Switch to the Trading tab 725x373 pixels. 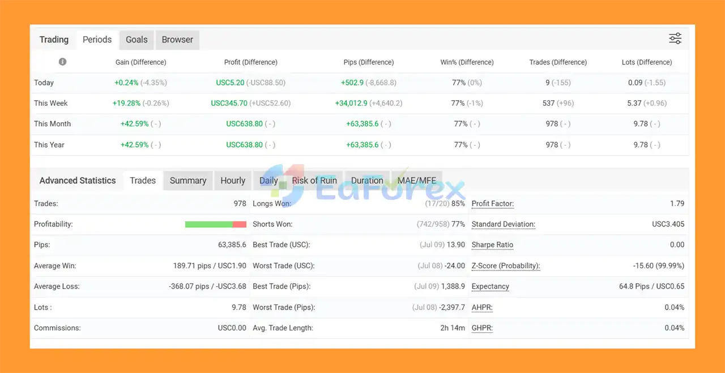coord(54,40)
